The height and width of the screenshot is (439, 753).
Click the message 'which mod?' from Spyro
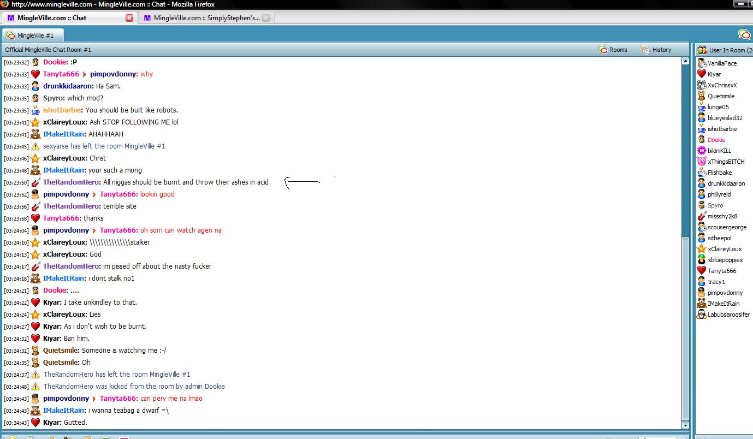(x=85, y=98)
